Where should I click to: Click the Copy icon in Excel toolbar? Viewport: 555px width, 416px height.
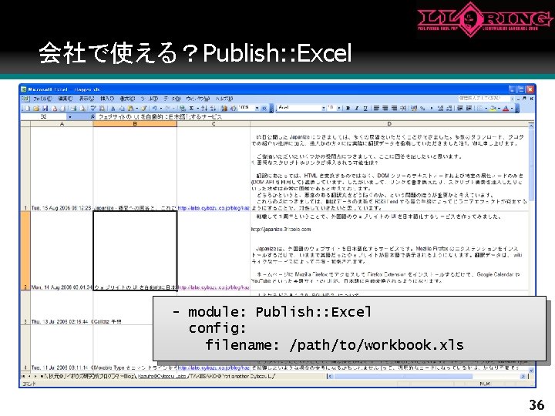pyautogui.click(x=122, y=109)
